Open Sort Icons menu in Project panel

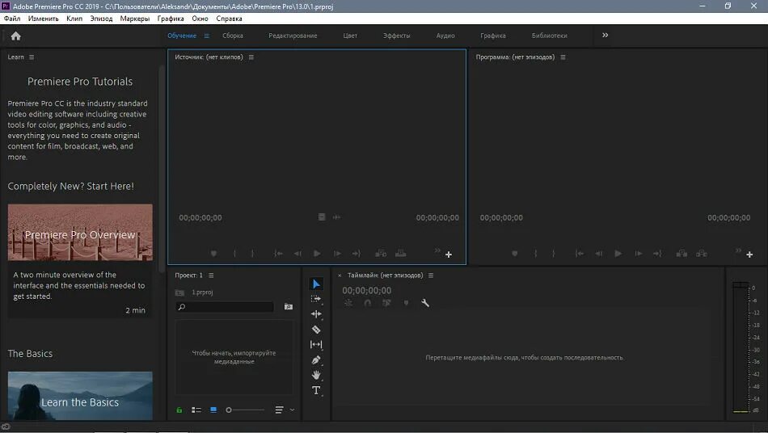pyautogui.click(x=279, y=410)
